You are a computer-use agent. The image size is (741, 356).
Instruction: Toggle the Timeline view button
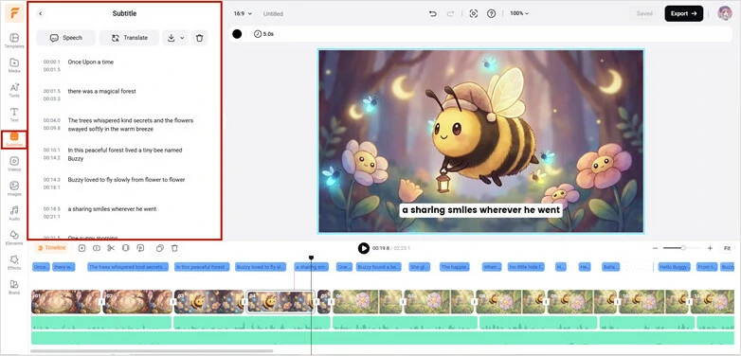(x=51, y=248)
